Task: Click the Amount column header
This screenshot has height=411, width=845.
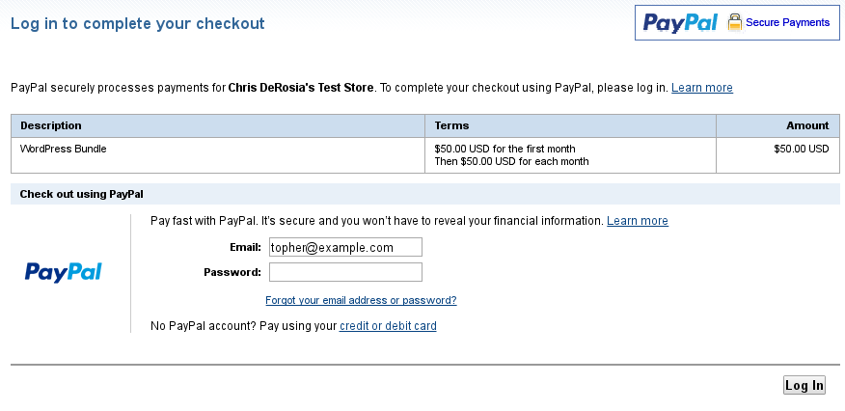Action: pyautogui.click(x=807, y=125)
